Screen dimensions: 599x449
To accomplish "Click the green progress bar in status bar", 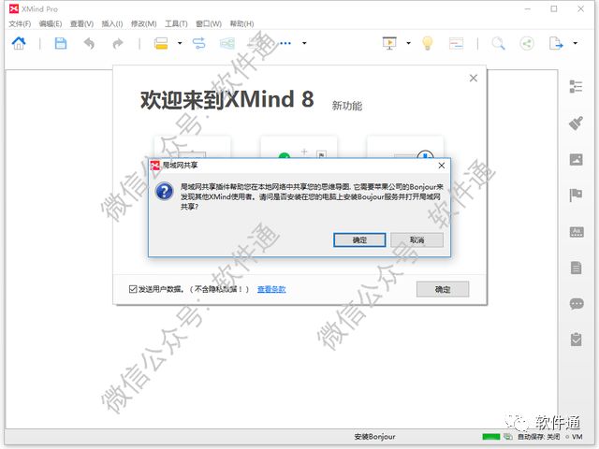I will (490, 437).
